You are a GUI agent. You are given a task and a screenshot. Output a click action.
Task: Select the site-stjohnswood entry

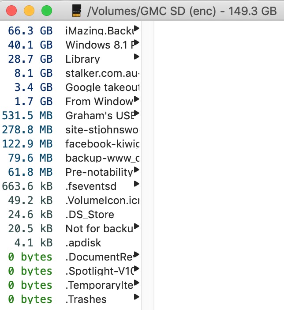tap(102, 130)
